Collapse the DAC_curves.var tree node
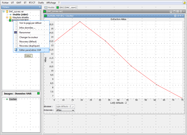The image size is (187, 135). (4, 12)
